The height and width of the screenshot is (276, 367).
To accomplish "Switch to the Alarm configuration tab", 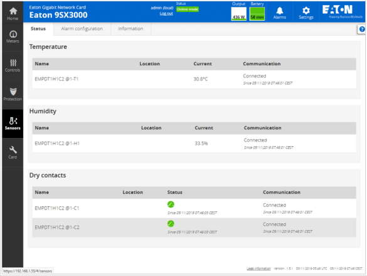I will click(82, 29).
